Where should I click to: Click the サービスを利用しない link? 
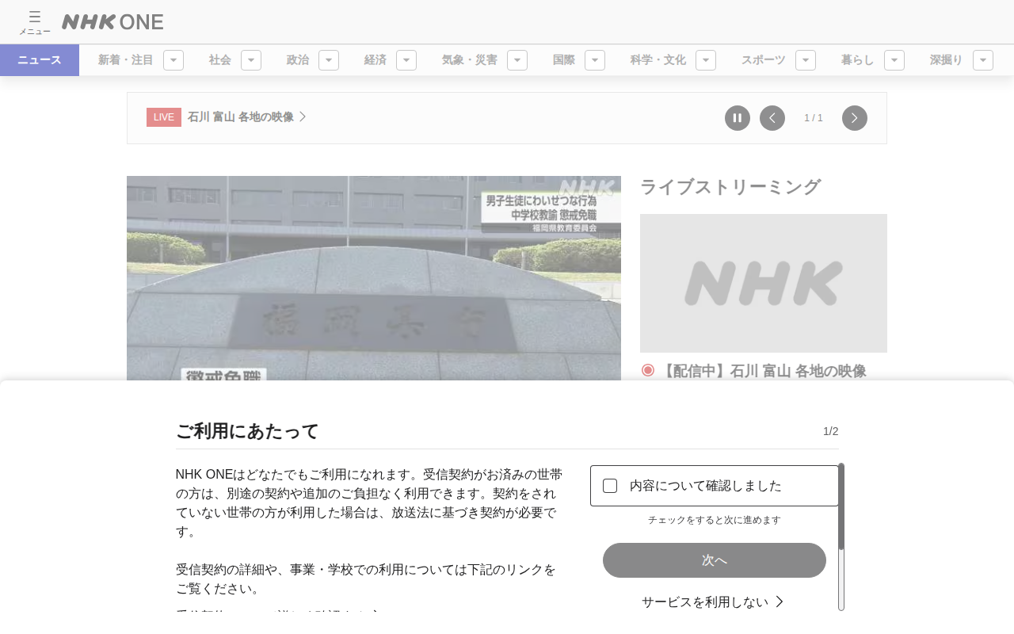pos(705,602)
